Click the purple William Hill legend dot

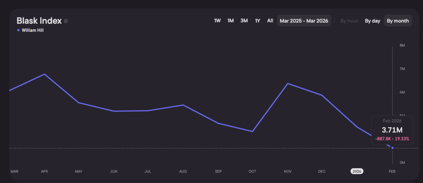pyautogui.click(x=18, y=30)
